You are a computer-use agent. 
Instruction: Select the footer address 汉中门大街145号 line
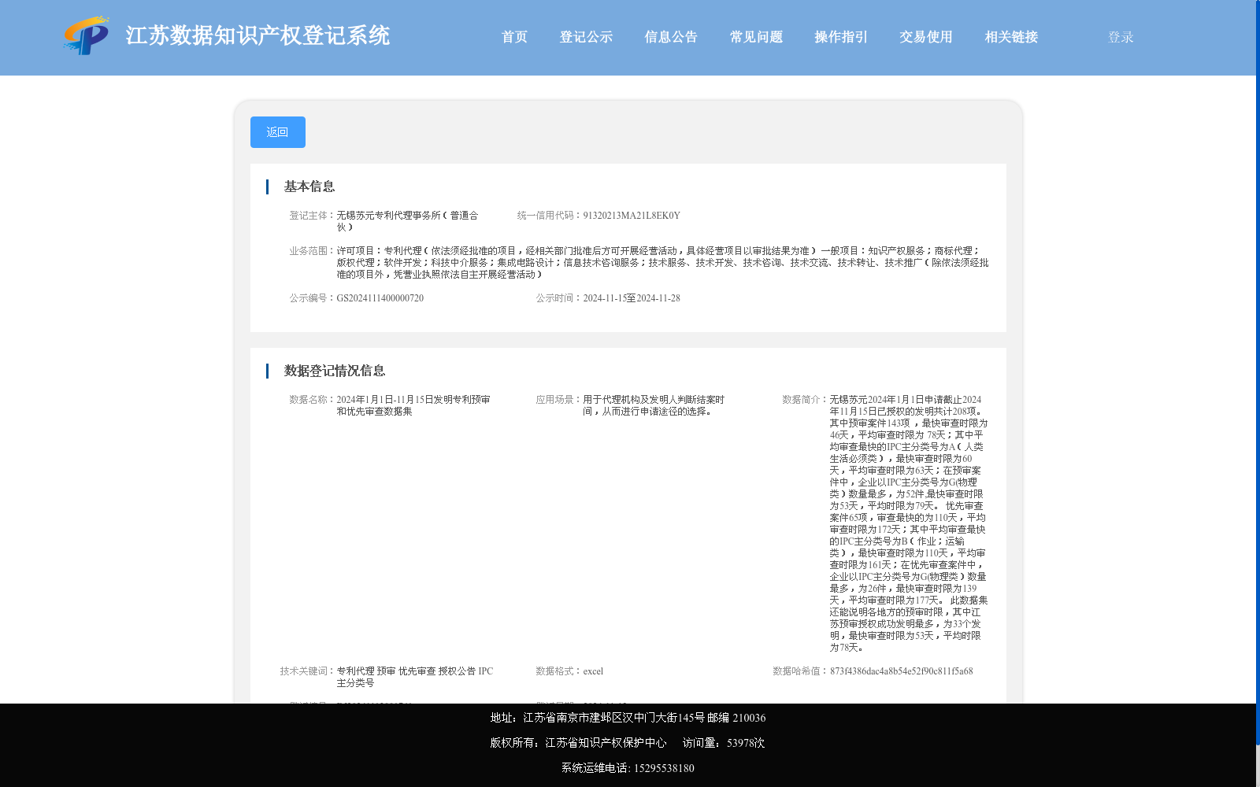coord(628,718)
